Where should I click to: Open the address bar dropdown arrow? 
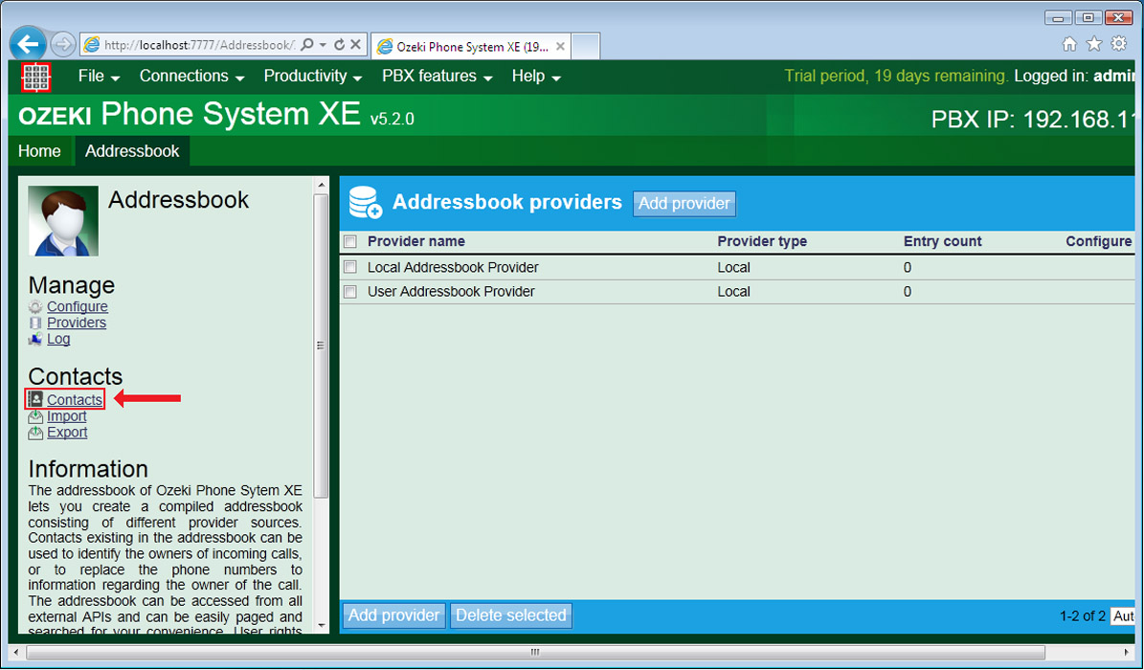pyautogui.click(x=324, y=45)
